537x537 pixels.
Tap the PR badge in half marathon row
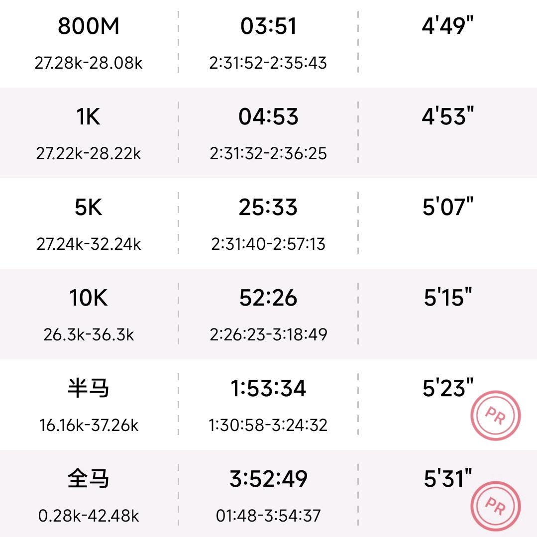pos(495,416)
